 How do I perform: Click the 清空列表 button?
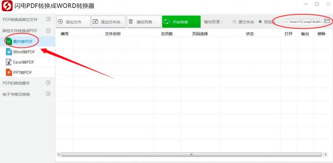point(144,22)
